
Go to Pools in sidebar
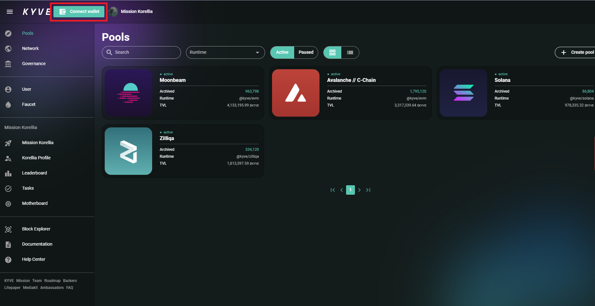pos(28,33)
